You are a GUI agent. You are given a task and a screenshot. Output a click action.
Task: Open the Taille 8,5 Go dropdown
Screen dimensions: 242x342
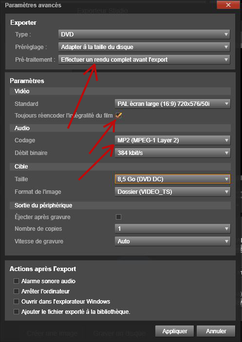(x=172, y=179)
